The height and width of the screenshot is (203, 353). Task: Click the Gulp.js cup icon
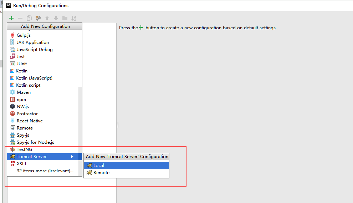[12, 35]
